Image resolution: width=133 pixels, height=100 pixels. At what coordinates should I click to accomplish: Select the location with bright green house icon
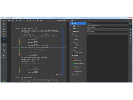[x=78, y=63]
